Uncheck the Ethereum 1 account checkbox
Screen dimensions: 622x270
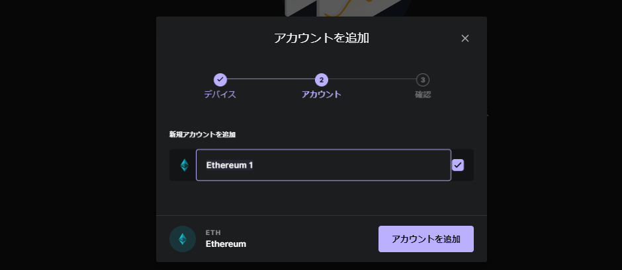pos(458,165)
